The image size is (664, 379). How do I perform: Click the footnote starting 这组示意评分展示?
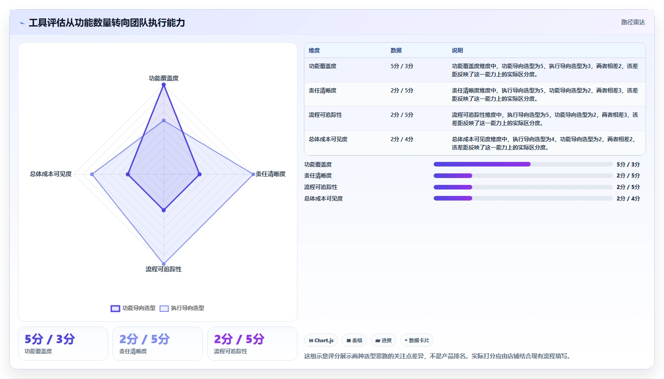[x=437, y=356]
